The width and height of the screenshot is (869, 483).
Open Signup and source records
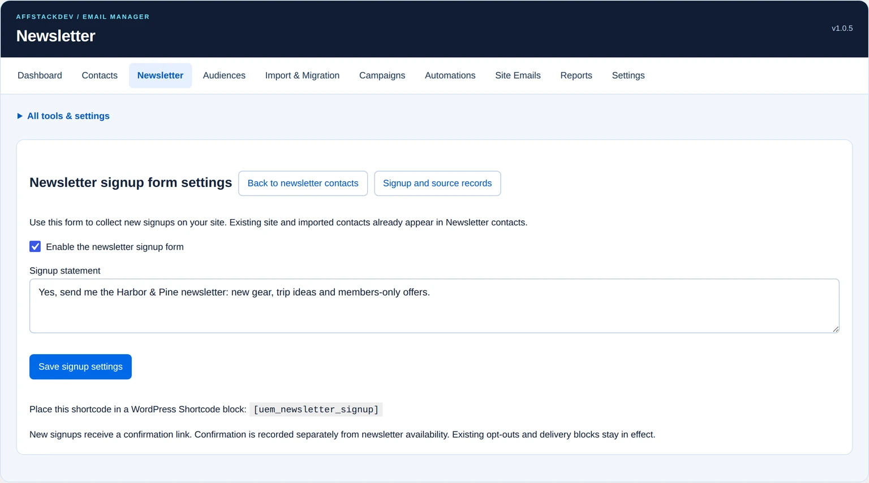click(x=437, y=184)
